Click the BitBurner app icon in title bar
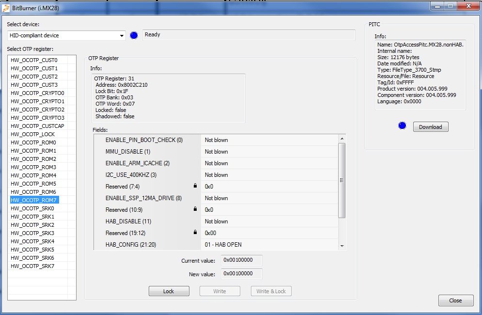The width and height of the screenshot is (482, 315). pyautogui.click(x=6, y=8)
